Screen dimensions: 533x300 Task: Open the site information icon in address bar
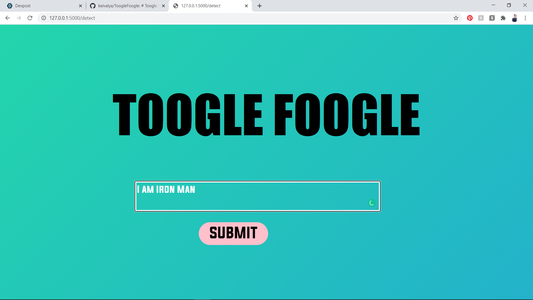[x=44, y=18]
